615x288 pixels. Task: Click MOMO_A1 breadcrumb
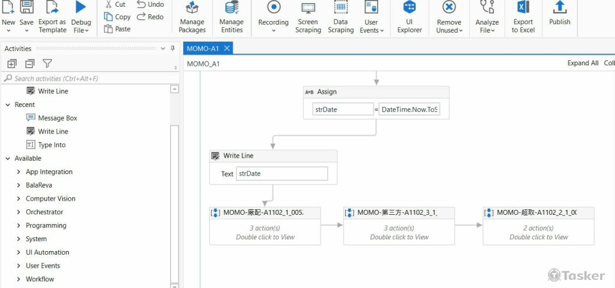pyautogui.click(x=203, y=63)
